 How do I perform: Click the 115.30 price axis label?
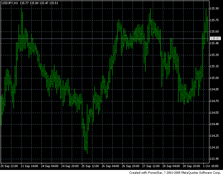[214, 55]
